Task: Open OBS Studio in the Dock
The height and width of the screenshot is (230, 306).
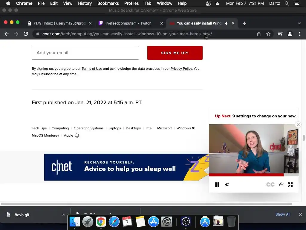Action: tap(186, 222)
